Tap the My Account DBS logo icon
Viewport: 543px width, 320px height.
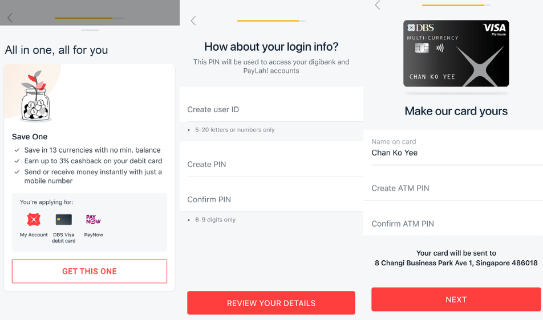[x=34, y=219]
